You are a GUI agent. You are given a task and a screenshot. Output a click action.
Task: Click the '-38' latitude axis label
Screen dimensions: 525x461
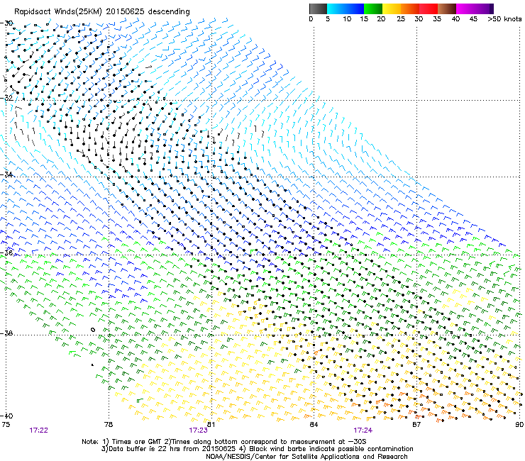coord(6,333)
